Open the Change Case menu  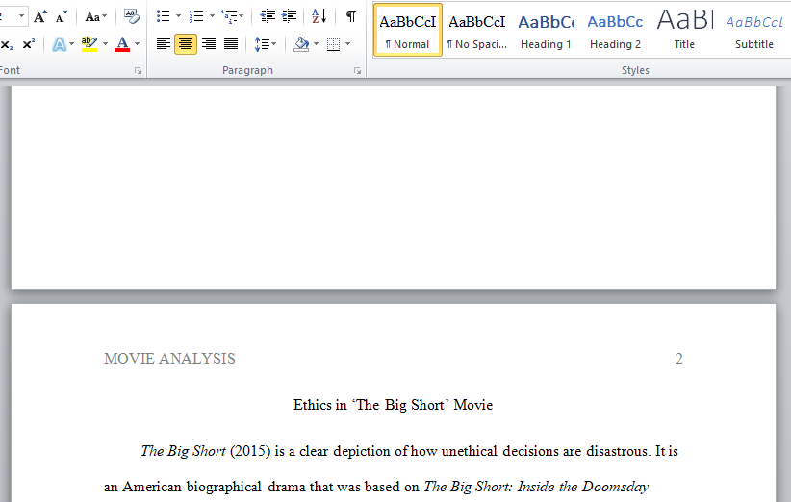click(x=95, y=16)
